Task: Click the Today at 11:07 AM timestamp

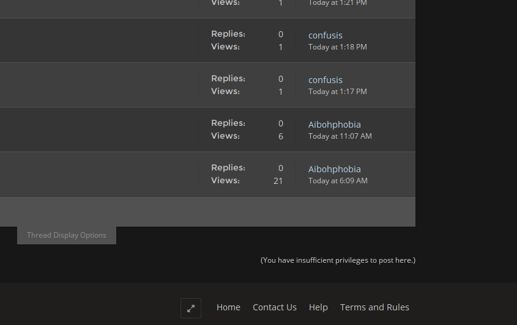Action: 340,136
